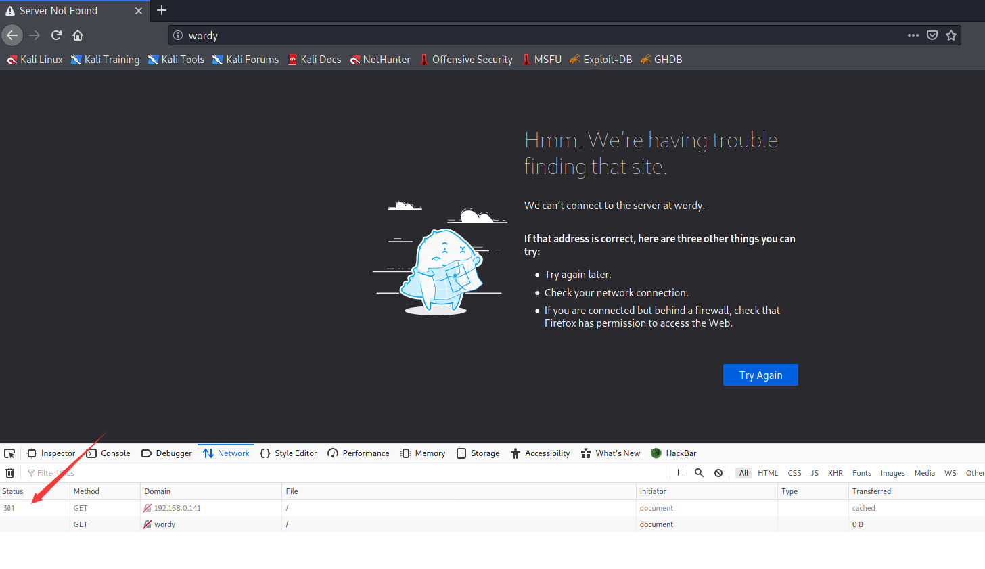This screenshot has width=985, height=569.
Task: Toggle the CSS request filter
Action: [794, 473]
